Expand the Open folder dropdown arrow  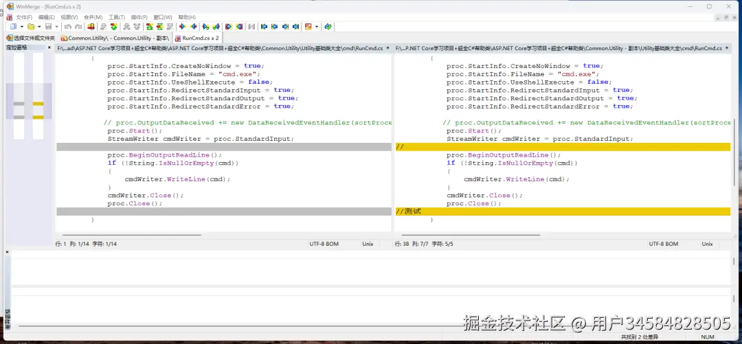(x=39, y=27)
